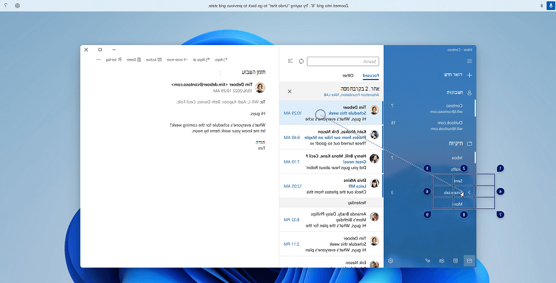
Task: Sync this view with refresh icon
Action: (301, 61)
